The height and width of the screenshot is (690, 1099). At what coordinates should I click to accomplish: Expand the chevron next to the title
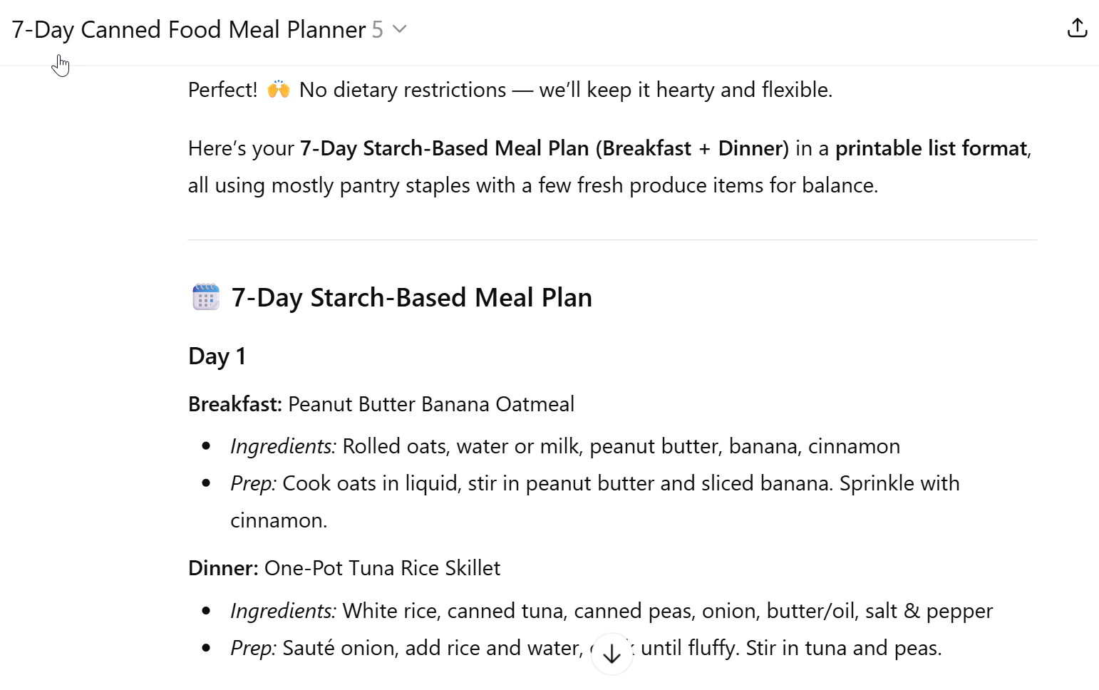pos(400,29)
